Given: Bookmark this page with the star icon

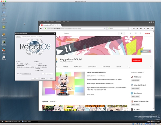Looking at the screenshot, I should coord(130,29).
